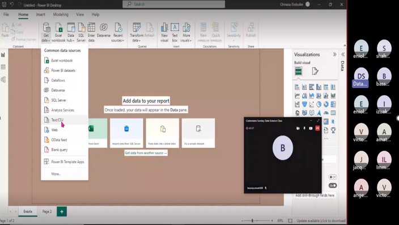Click the Publish ribbon icon

[251, 28]
